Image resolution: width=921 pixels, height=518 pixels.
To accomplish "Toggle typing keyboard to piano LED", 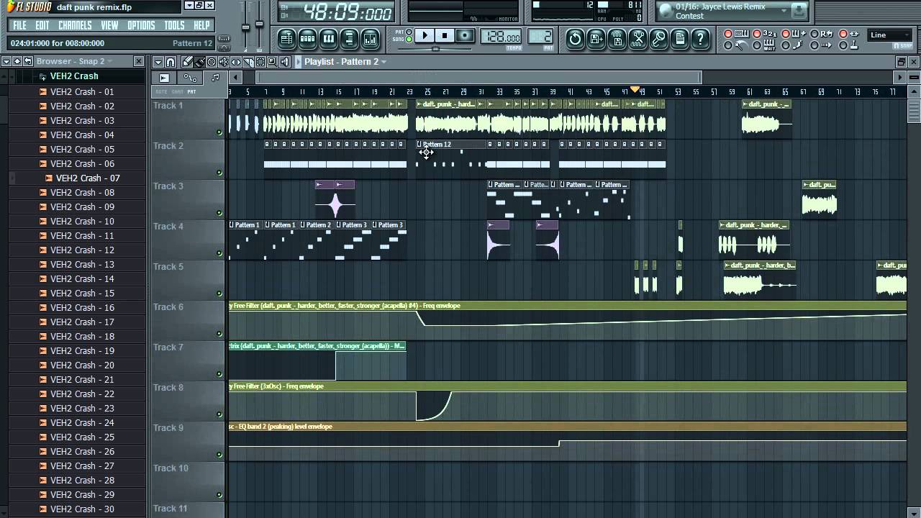I will tap(727, 34).
